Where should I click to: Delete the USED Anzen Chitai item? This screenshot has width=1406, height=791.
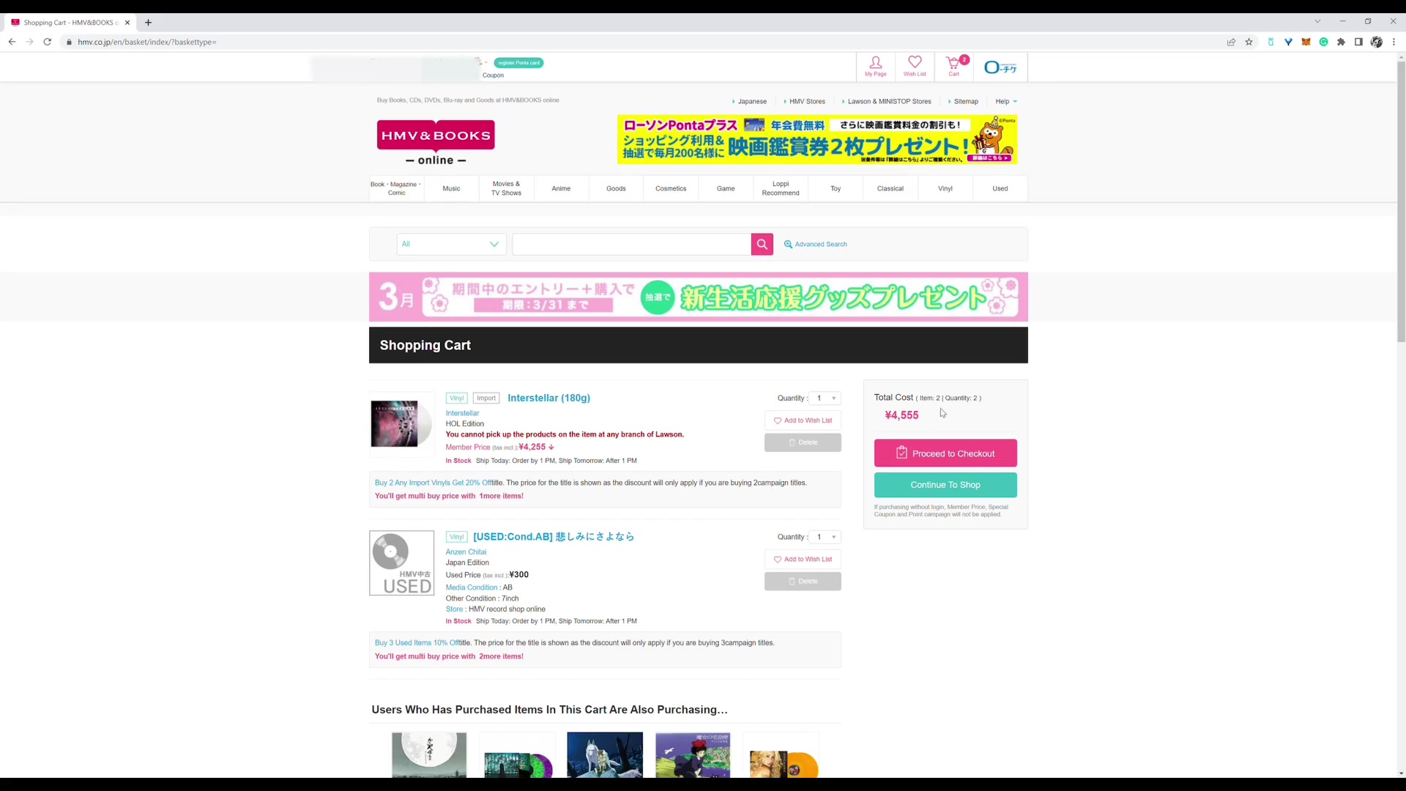803,582
